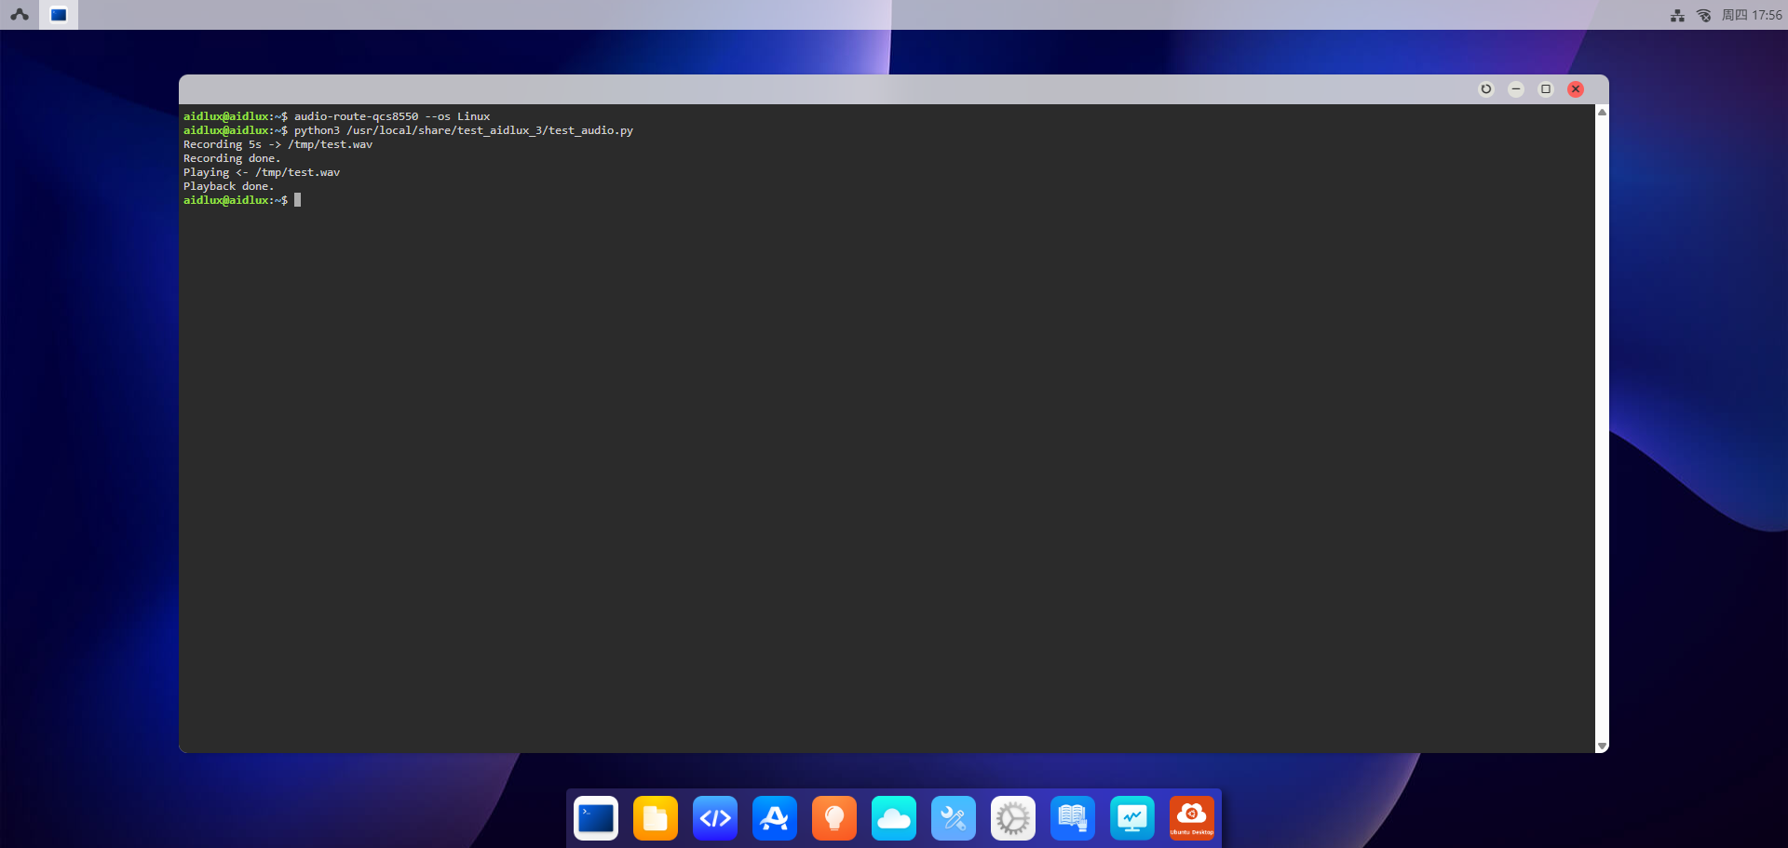Launch Ubuntu Desktop from the dock
The height and width of the screenshot is (848, 1788).
1192,818
